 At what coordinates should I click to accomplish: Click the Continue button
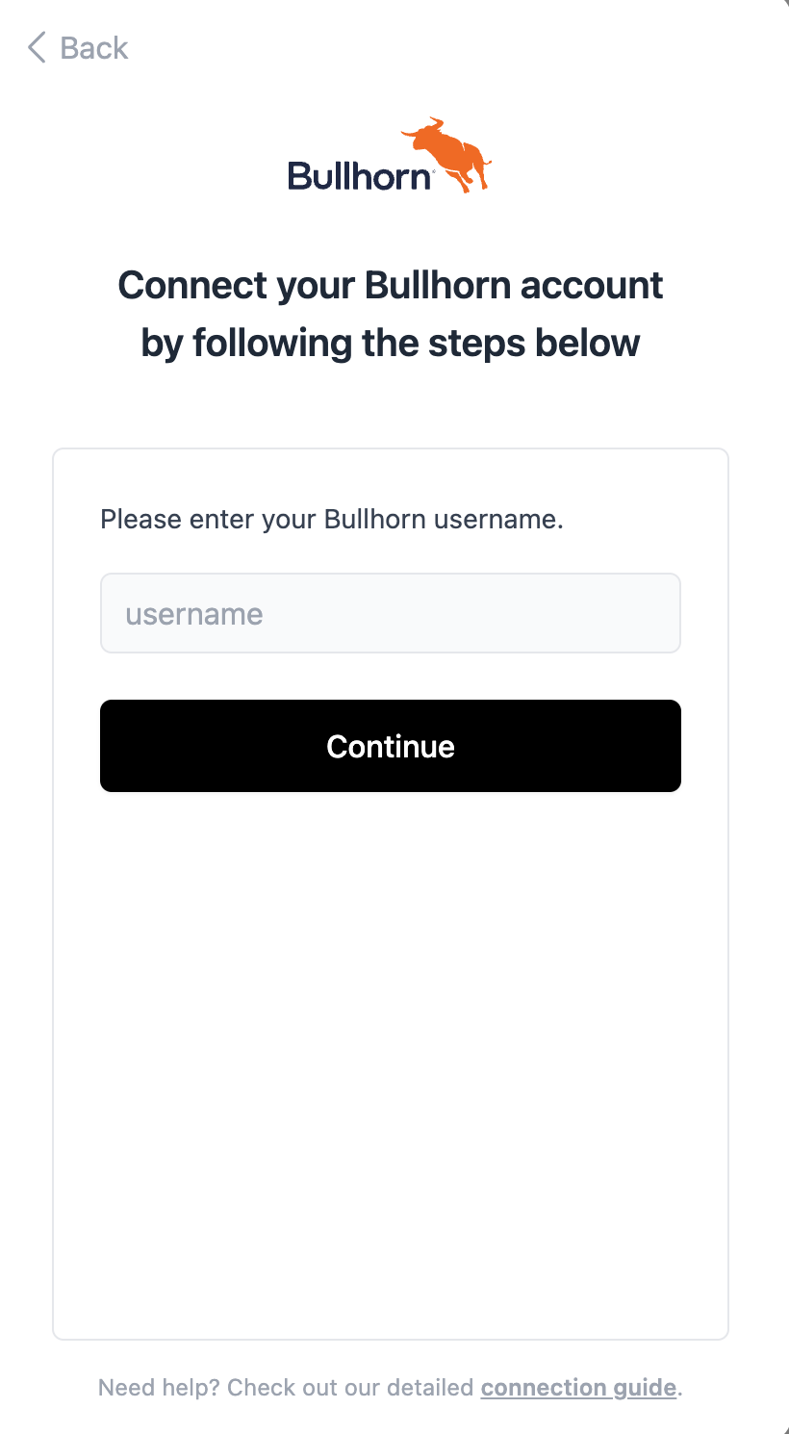coord(391,746)
